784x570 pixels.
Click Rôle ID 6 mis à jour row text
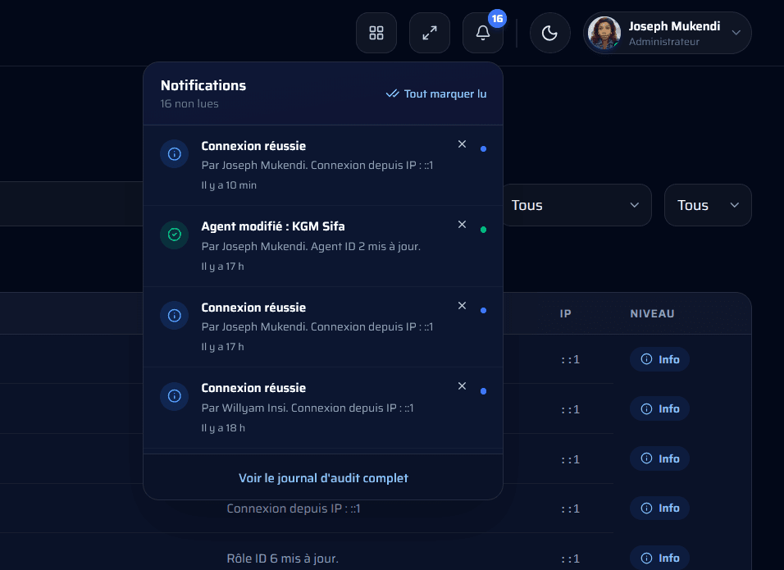point(282,559)
